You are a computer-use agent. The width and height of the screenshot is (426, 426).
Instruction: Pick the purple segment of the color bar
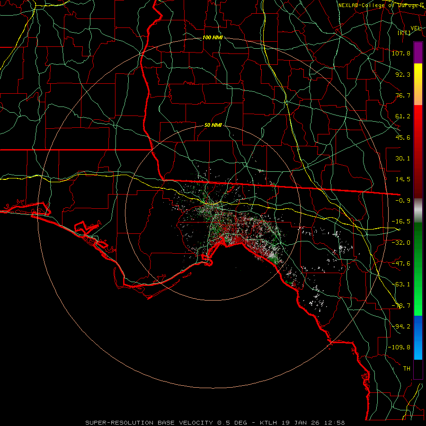click(418, 53)
